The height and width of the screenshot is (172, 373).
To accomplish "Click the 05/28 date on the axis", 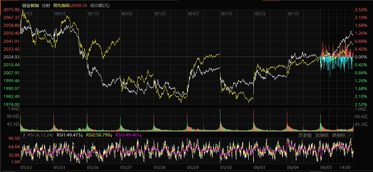I will click(160, 167).
